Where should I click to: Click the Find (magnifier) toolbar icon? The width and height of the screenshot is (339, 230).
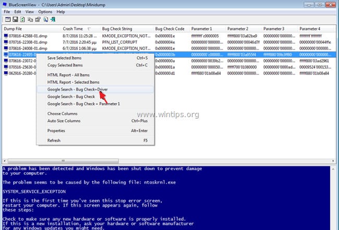(x=45, y=19)
